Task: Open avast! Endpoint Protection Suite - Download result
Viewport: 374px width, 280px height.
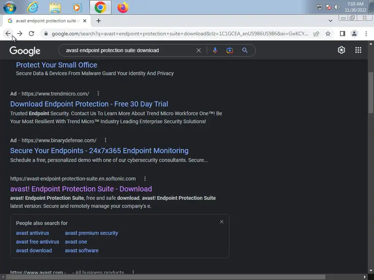Action: pyautogui.click(x=81, y=188)
